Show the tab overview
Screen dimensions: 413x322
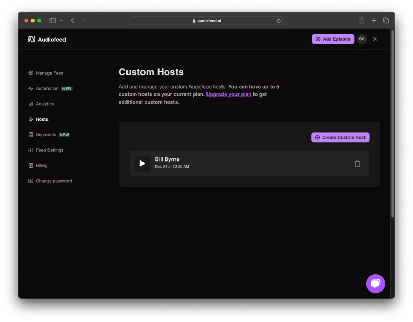386,20
